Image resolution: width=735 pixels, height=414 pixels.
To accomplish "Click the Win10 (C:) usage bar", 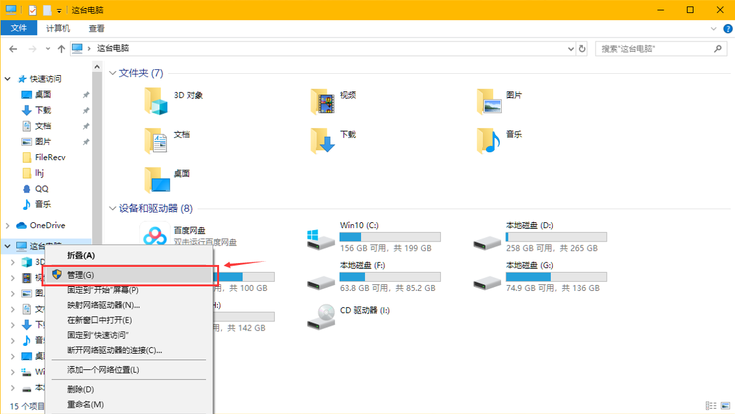I will 390,237.
